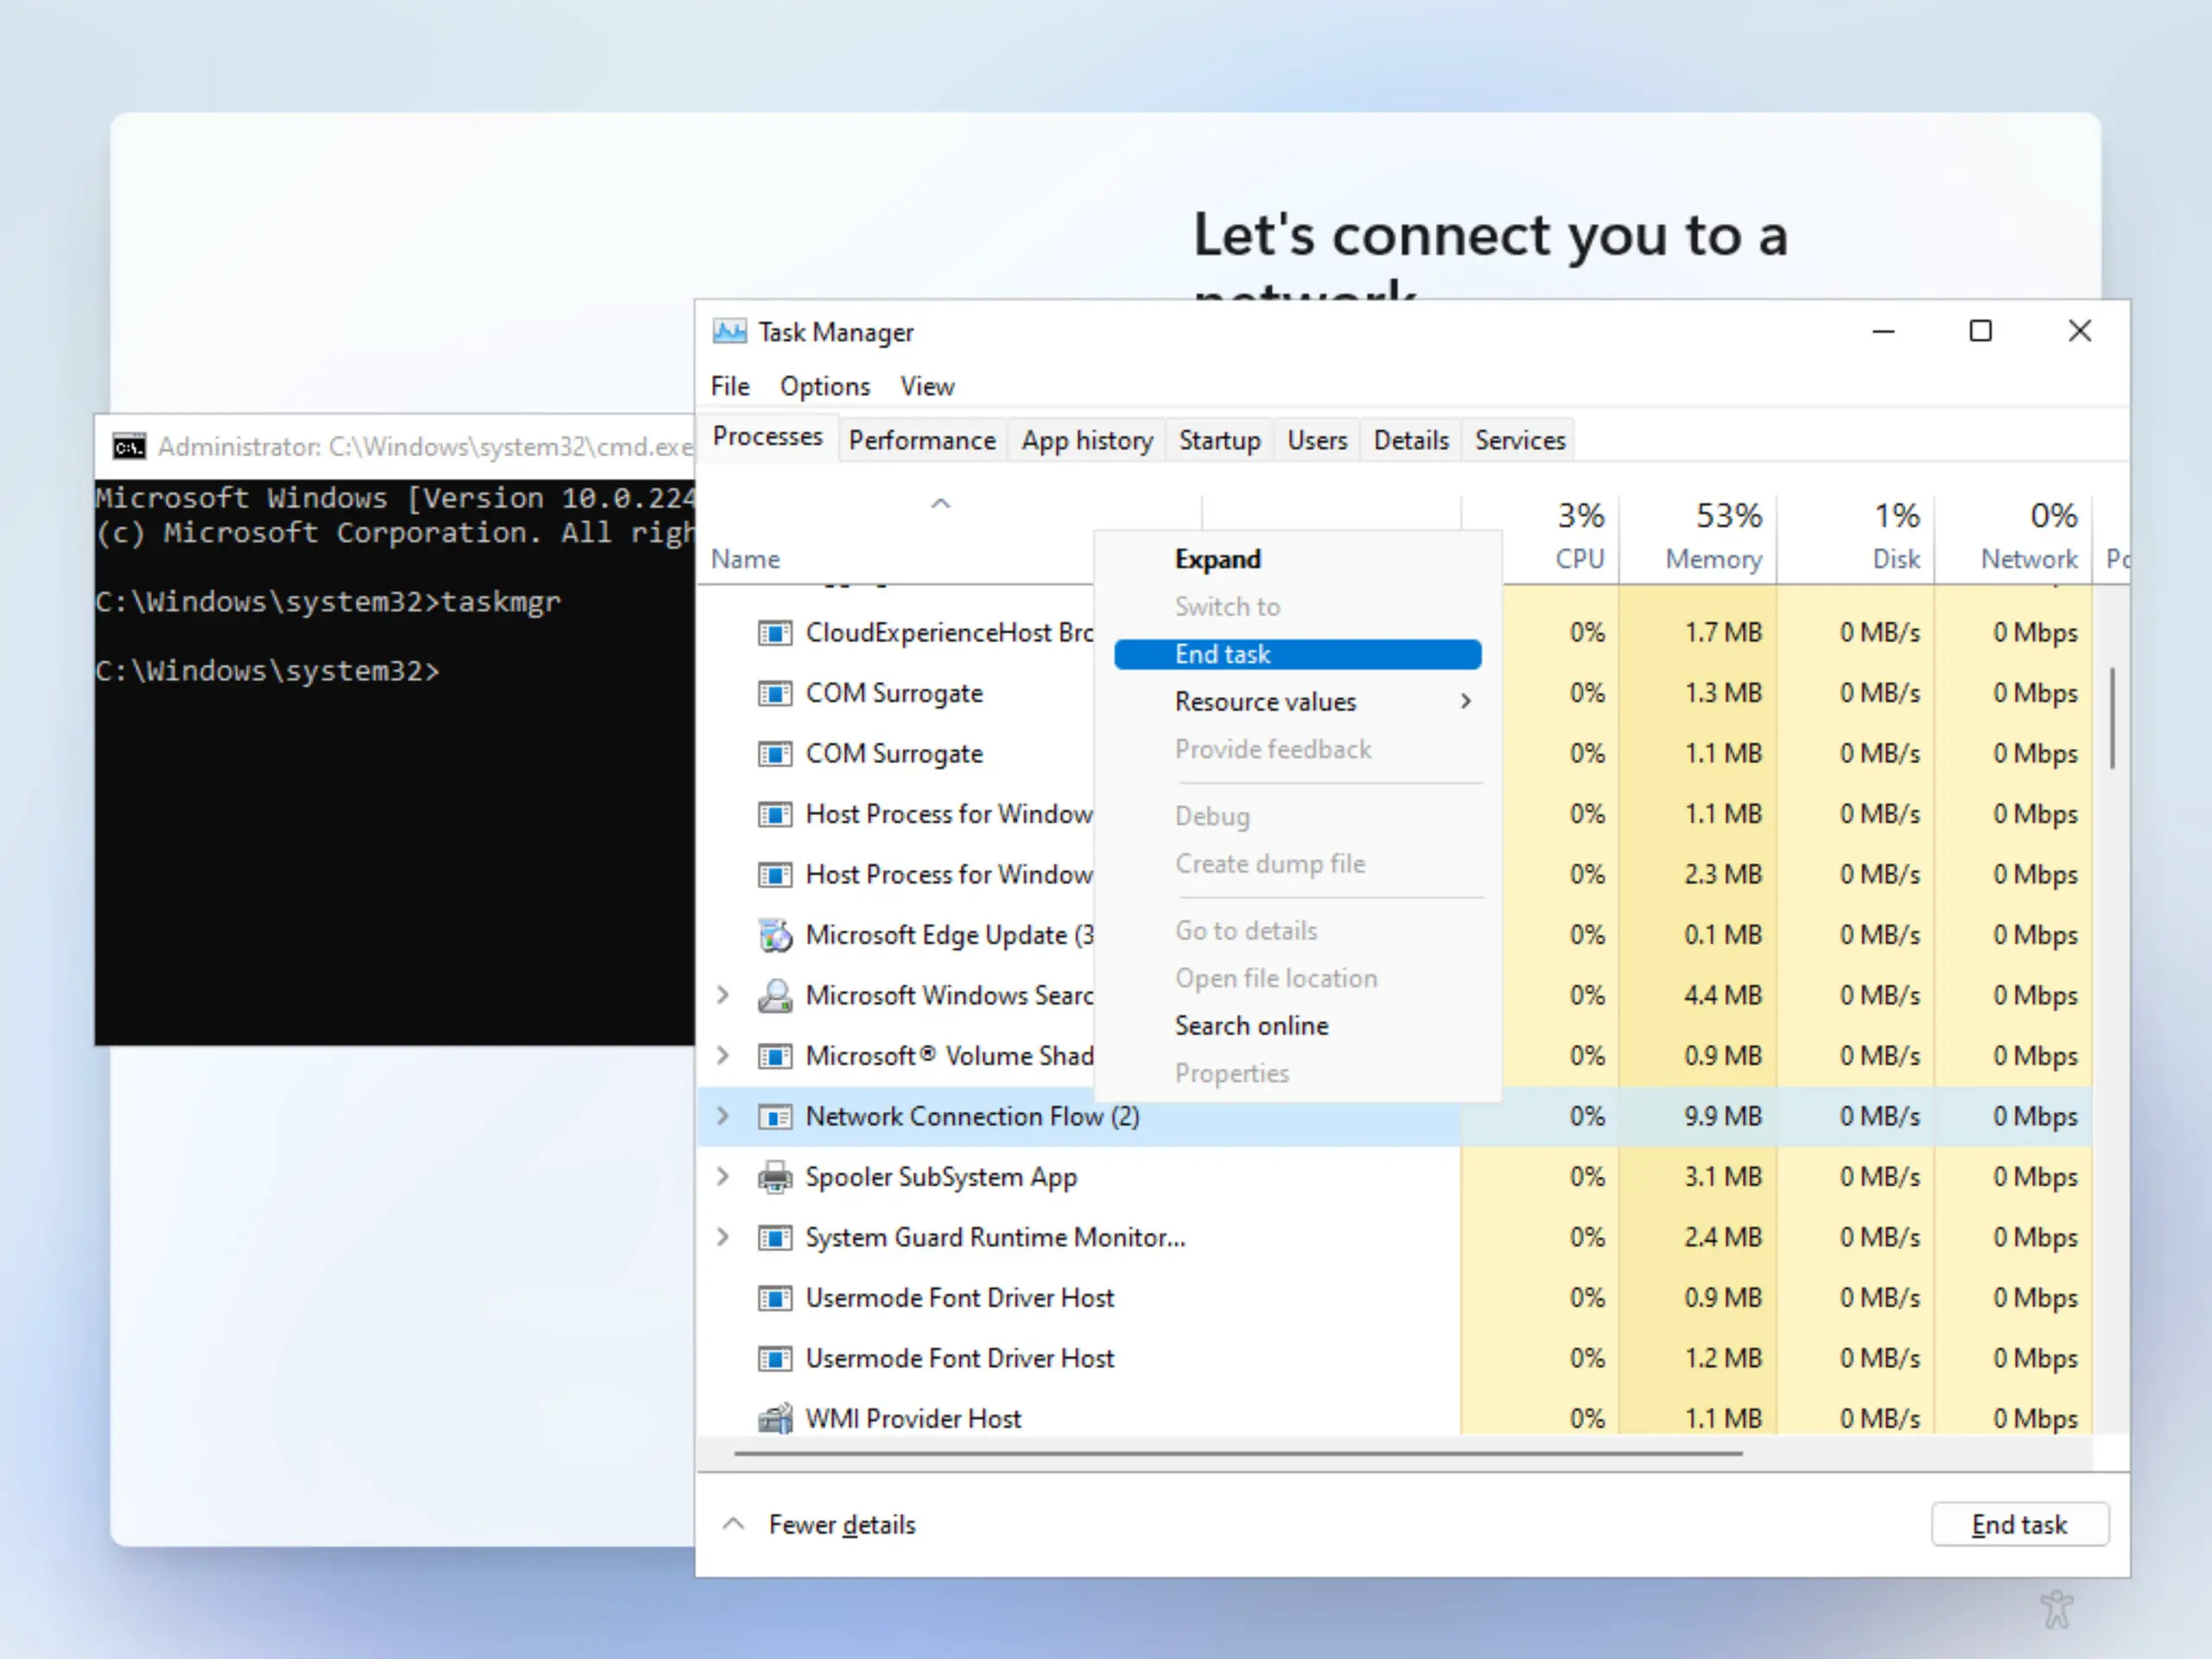Select the Processes tab
Image resolution: width=2212 pixels, height=1659 pixels.
[767, 438]
